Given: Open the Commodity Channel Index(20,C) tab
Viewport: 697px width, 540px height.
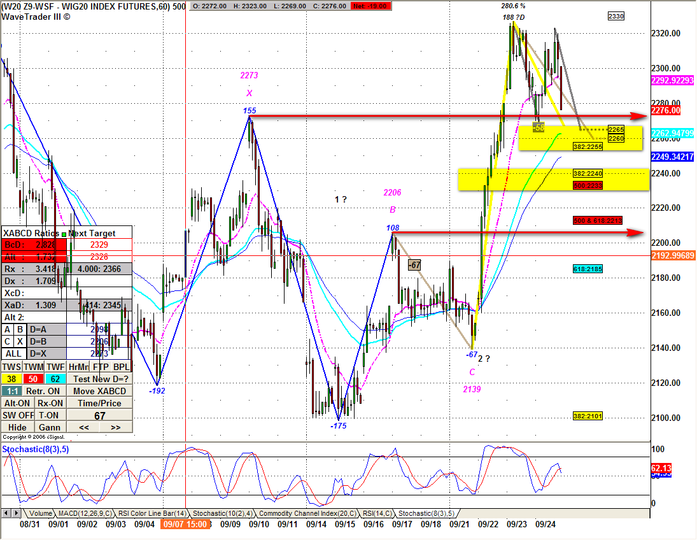Looking at the screenshot, I should pos(307,513).
